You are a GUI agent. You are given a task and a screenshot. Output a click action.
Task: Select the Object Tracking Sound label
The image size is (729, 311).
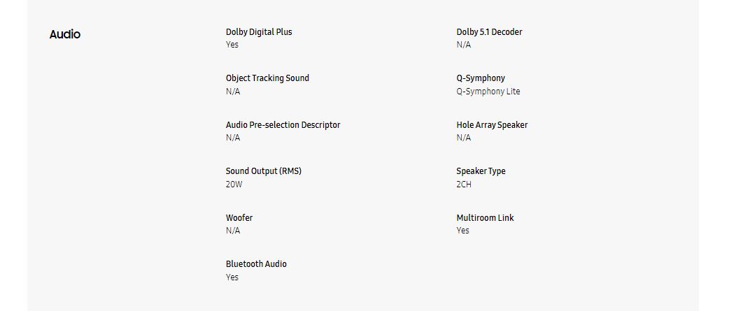click(267, 78)
